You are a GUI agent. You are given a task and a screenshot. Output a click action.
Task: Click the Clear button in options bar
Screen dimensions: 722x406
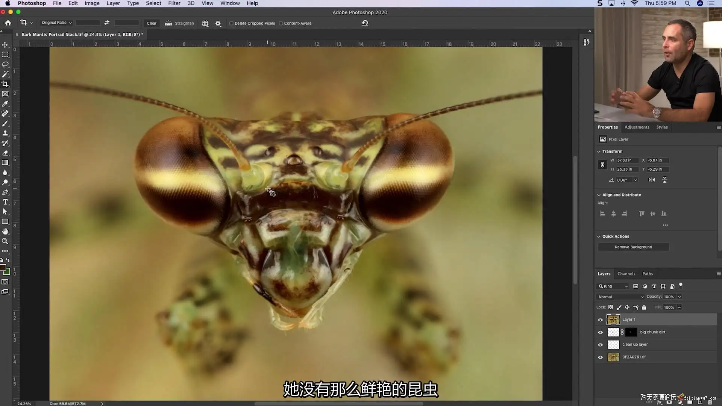pos(152,23)
